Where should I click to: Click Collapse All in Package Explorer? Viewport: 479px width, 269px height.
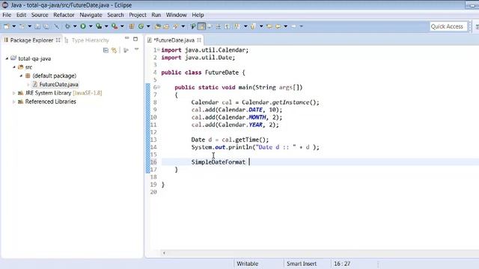click(106, 50)
